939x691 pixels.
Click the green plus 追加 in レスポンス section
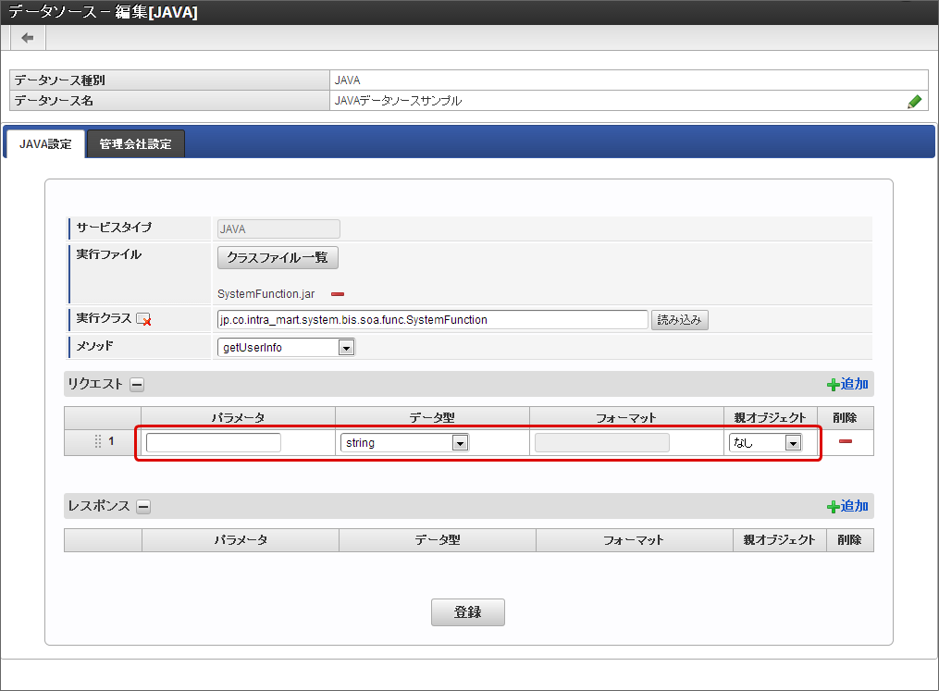coord(847,506)
